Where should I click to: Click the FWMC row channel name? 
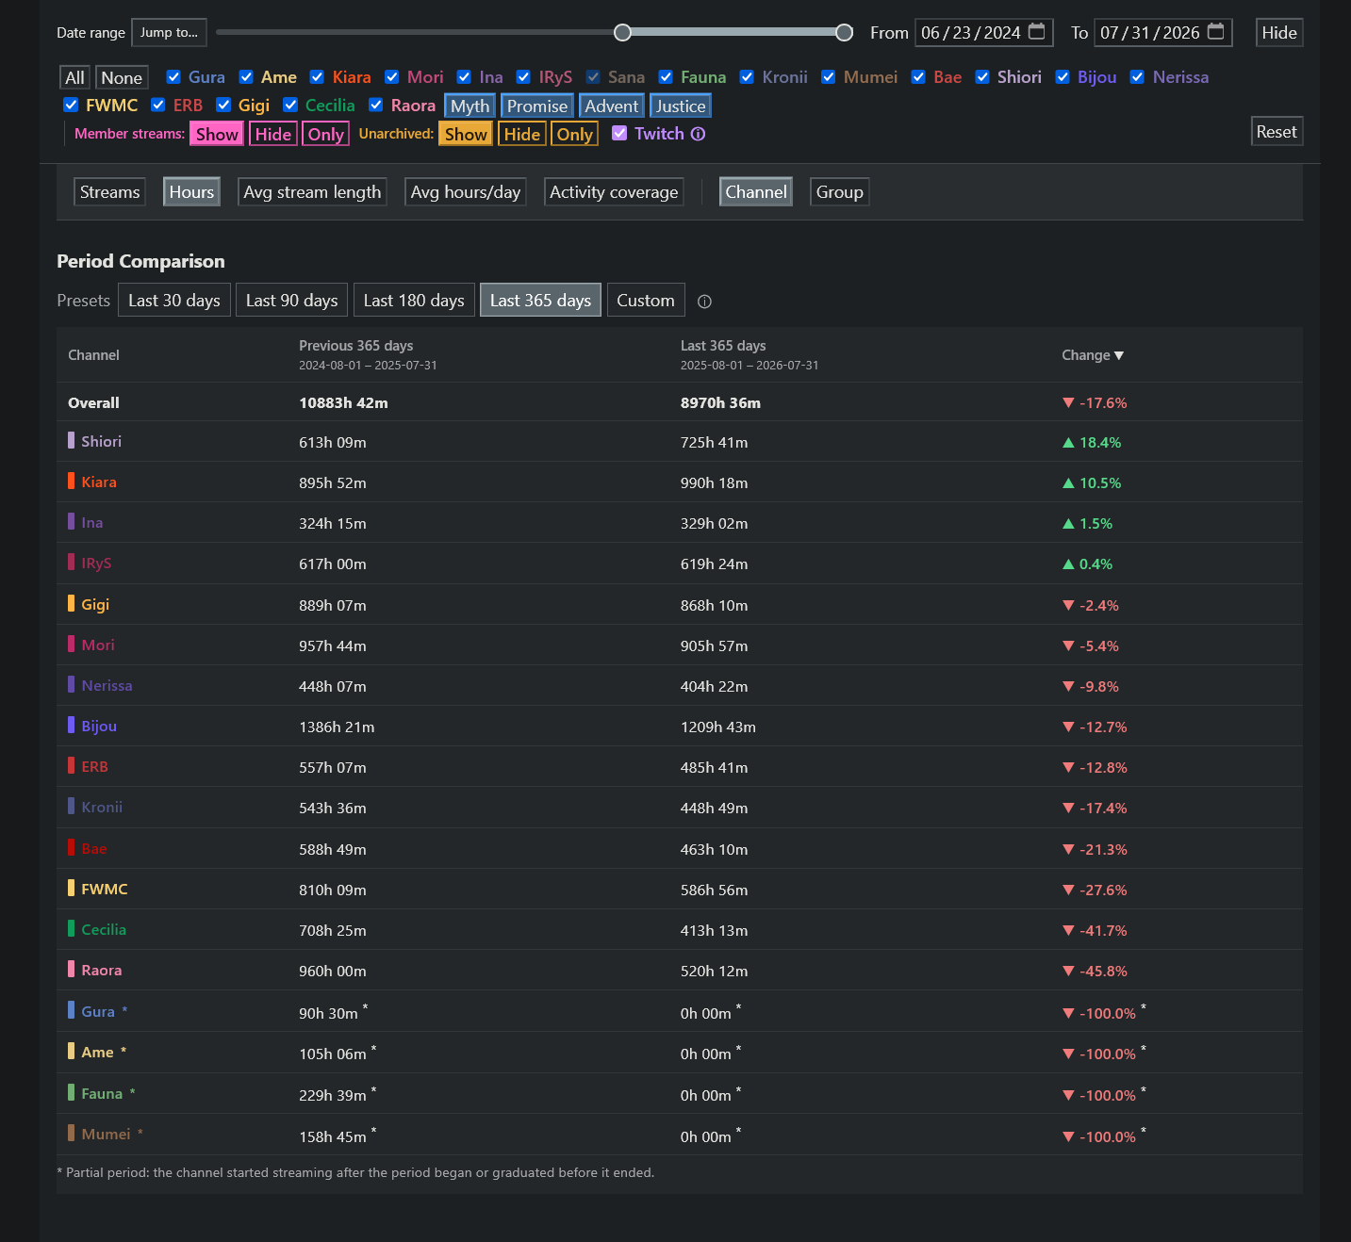point(104,889)
